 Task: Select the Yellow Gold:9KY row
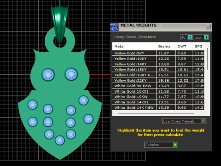pos(158,53)
